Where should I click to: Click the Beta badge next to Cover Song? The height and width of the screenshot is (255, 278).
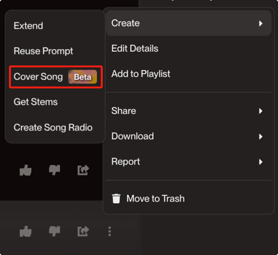tap(83, 77)
